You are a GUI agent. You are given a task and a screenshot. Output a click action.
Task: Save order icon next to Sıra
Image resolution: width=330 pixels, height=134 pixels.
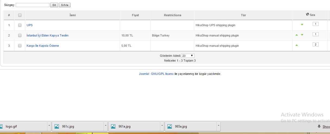tap(307, 15)
